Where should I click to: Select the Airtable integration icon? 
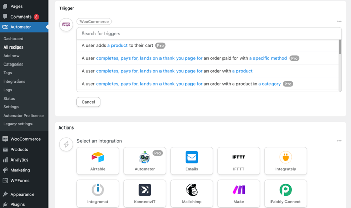(98, 161)
